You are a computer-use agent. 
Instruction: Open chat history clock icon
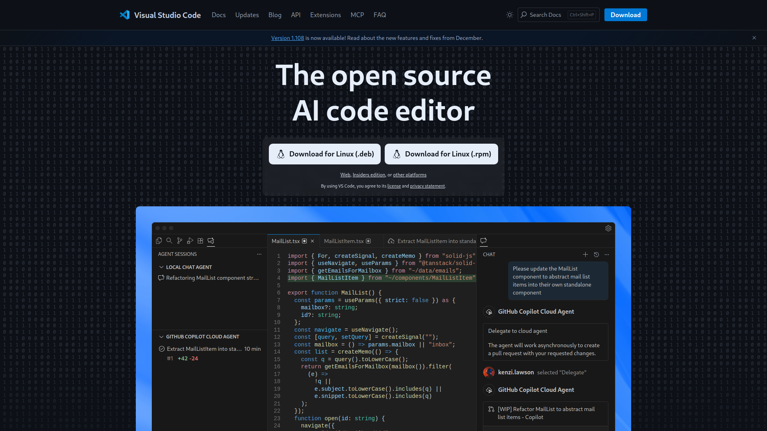tap(596, 254)
